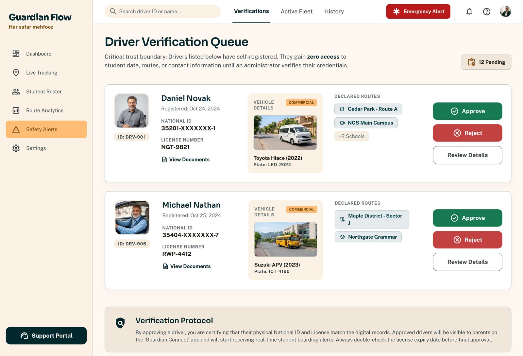
Task: Open the Toyota Hiace vehicle photo
Action: 285,133
